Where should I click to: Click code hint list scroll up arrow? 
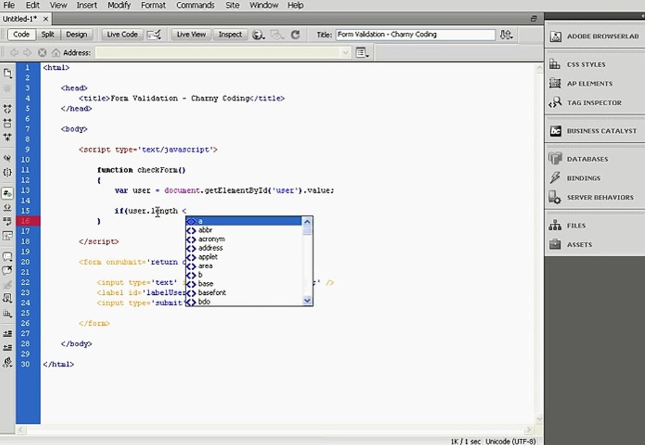307,221
